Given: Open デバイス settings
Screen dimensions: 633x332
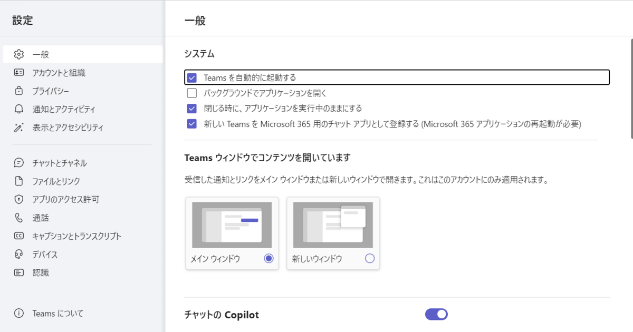Looking at the screenshot, I should [83, 255].
